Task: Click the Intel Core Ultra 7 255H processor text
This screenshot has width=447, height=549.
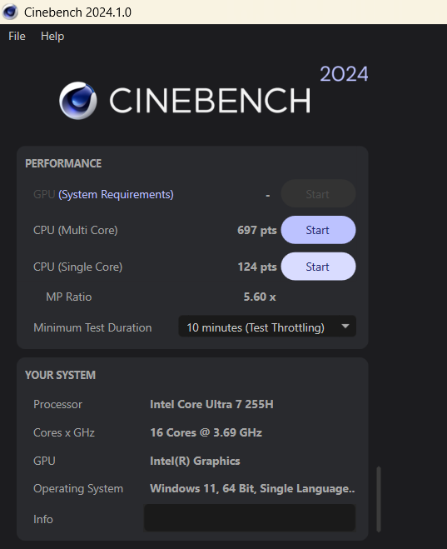Action: click(x=211, y=404)
